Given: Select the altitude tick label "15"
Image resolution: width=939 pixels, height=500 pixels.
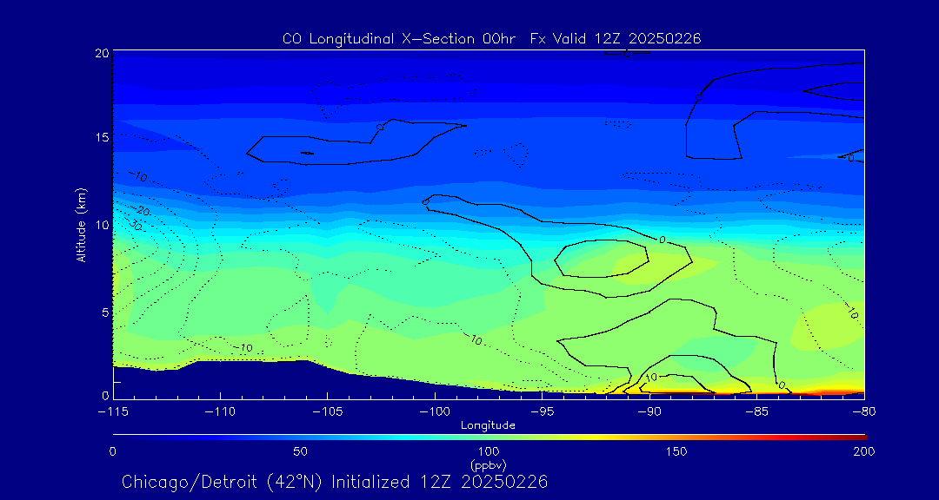Looking at the screenshot, I should click(x=103, y=137).
